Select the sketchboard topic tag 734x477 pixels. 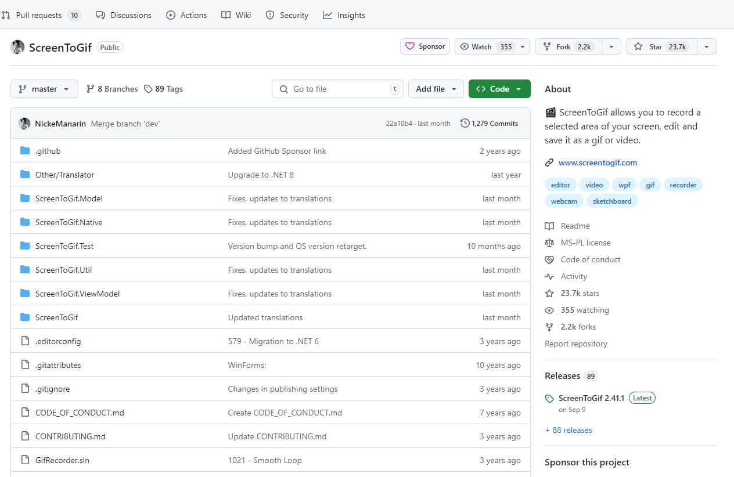click(612, 201)
